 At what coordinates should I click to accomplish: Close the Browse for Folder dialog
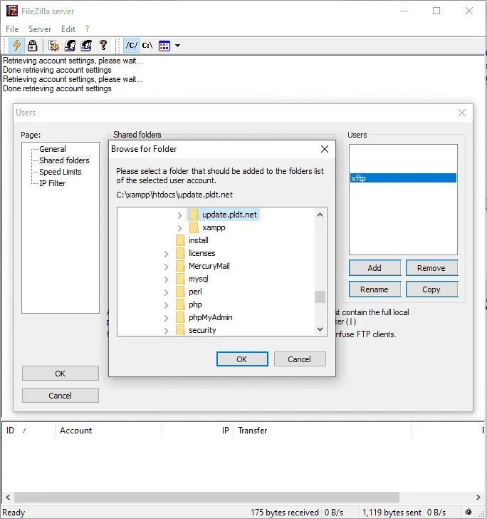click(325, 149)
